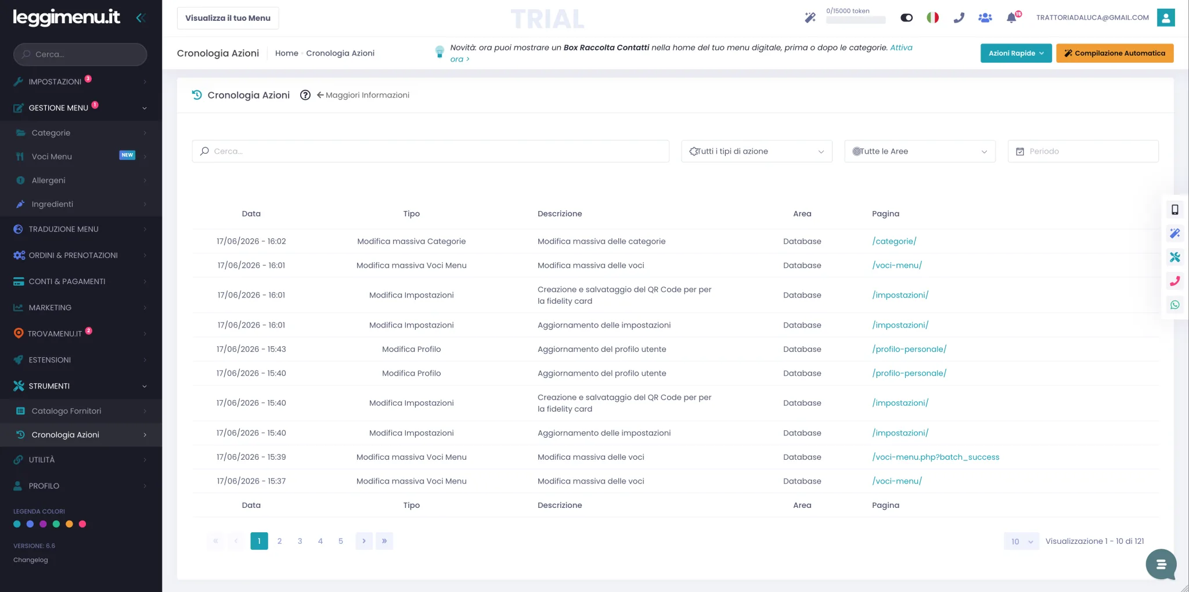The height and width of the screenshot is (592, 1189).
Task: Expand the TROVAMENU.IT section
Action: (81, 333)
